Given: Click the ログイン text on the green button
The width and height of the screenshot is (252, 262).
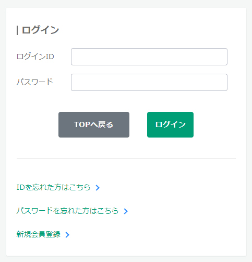Looking at the screenshot, I should (170, 124).
